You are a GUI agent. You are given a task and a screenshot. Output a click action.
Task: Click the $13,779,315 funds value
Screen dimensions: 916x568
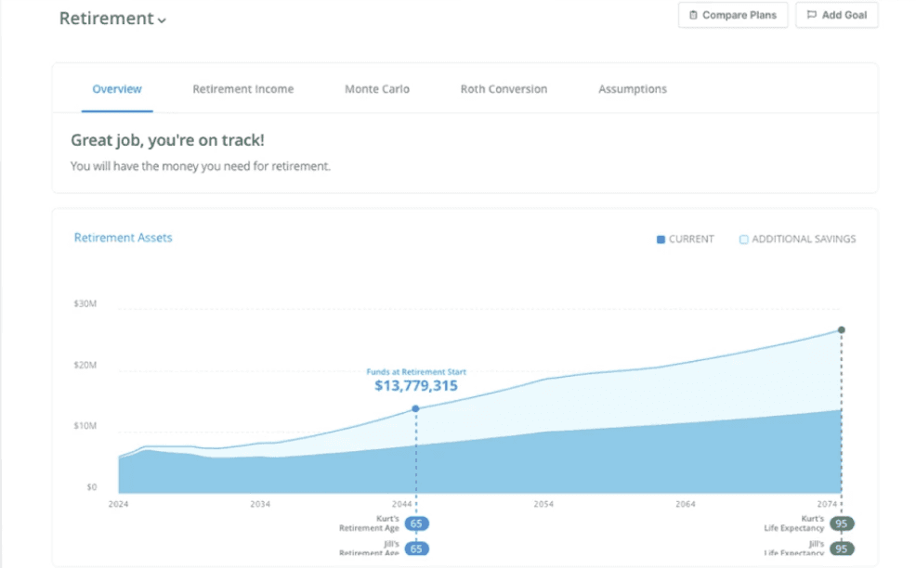tap(416, 386)
